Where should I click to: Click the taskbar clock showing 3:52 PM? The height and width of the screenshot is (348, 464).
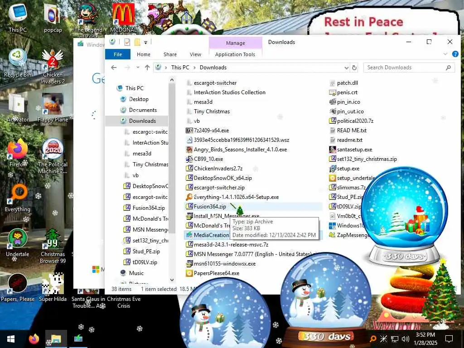(x=425, y=339)
